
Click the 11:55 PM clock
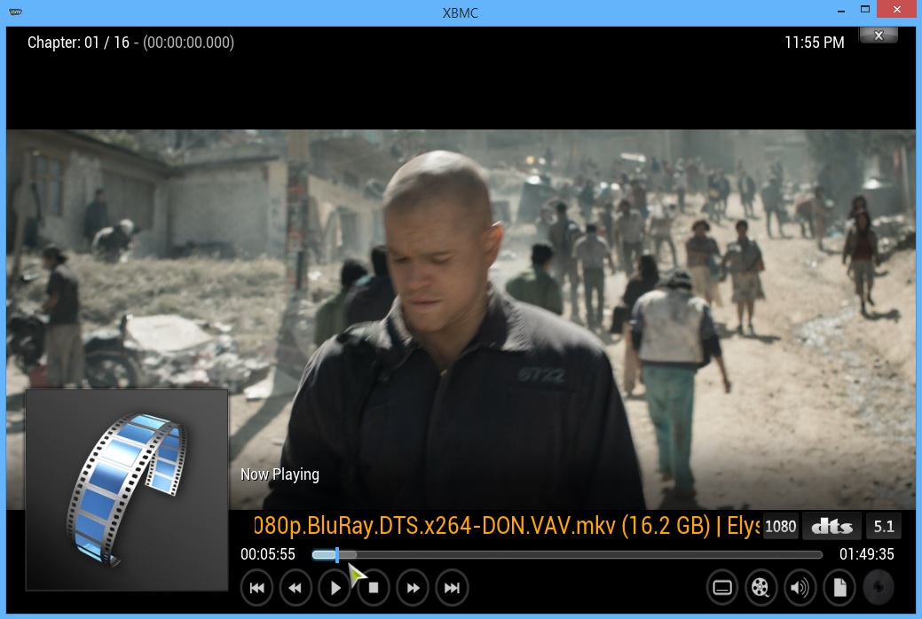point(815,43)
